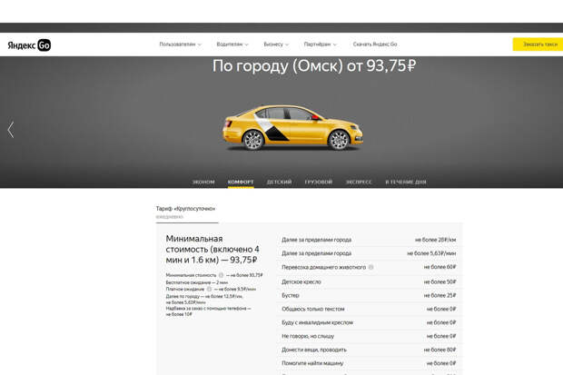
Task: Switch to the Эконом tariff tab
Action: (x=203, y=182)
